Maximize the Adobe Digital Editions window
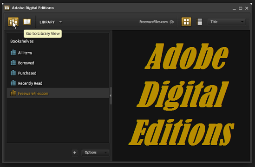Viewport: 255px width, 167px height. [x=241, y=8]
